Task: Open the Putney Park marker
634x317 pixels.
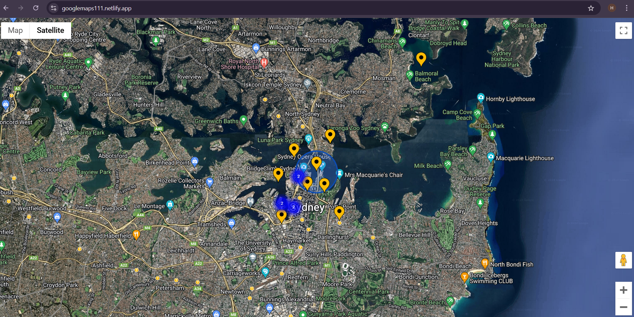Action: click(65, 96)
